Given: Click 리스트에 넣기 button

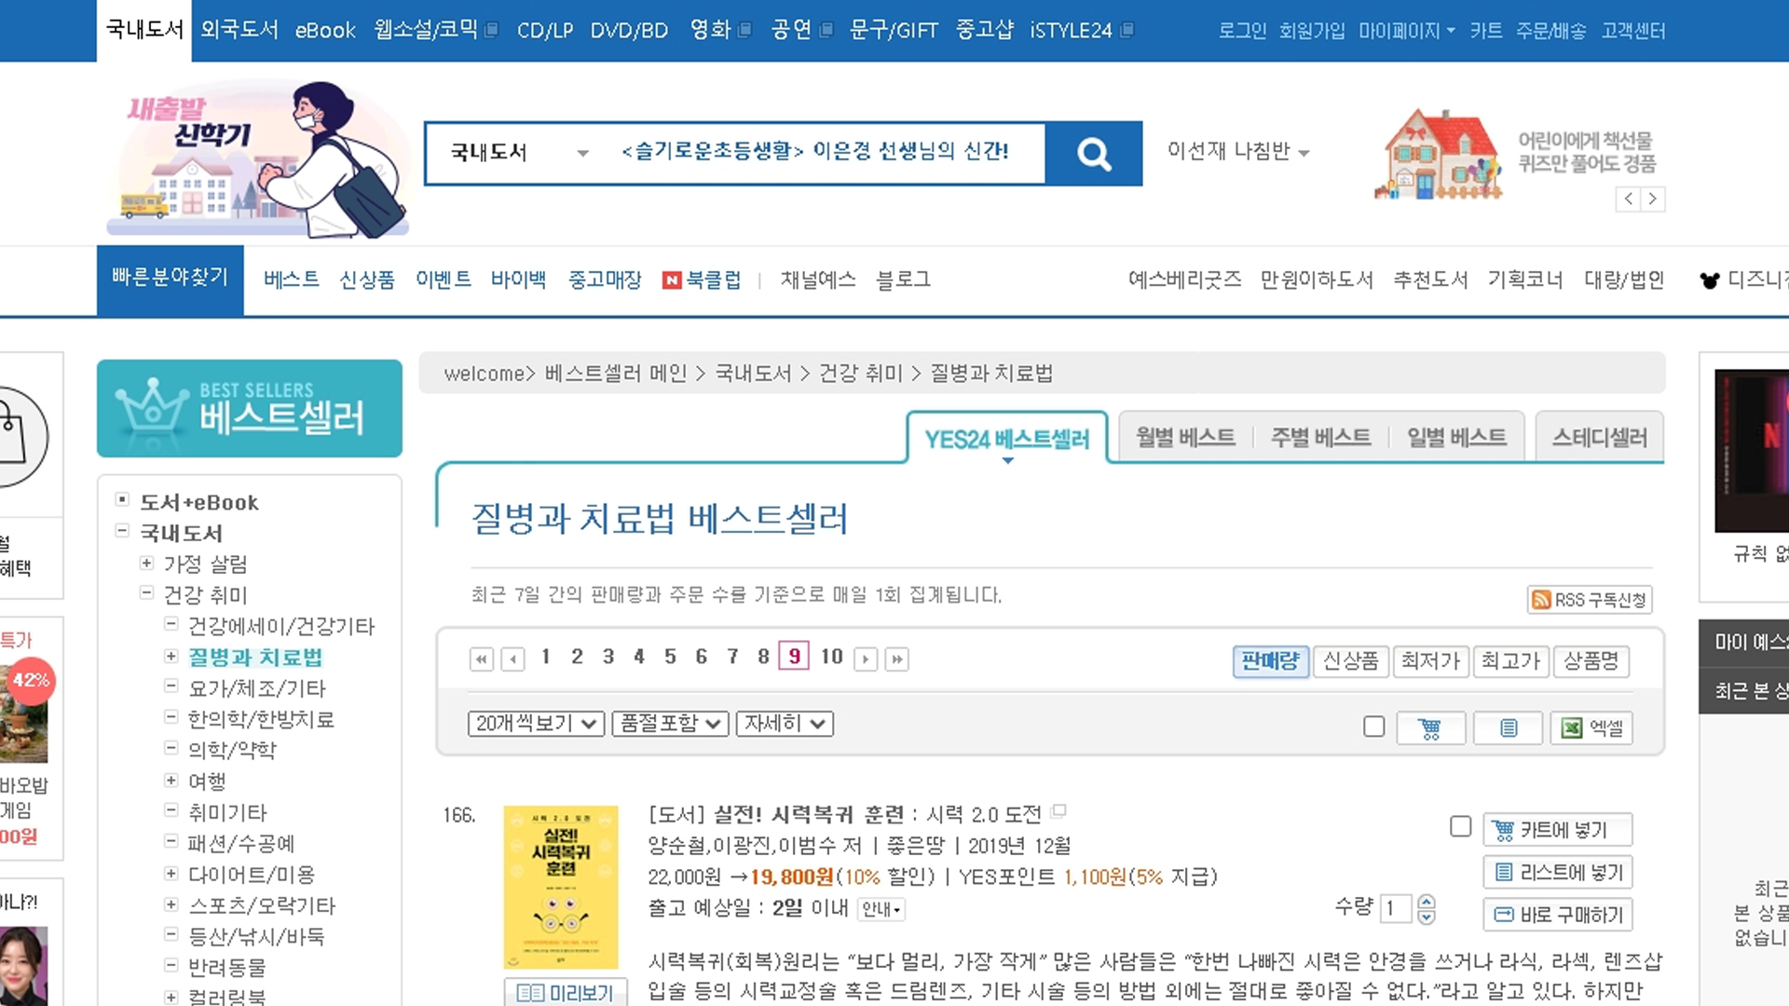Looking at the screenshot, I should tap(1558, 873).
